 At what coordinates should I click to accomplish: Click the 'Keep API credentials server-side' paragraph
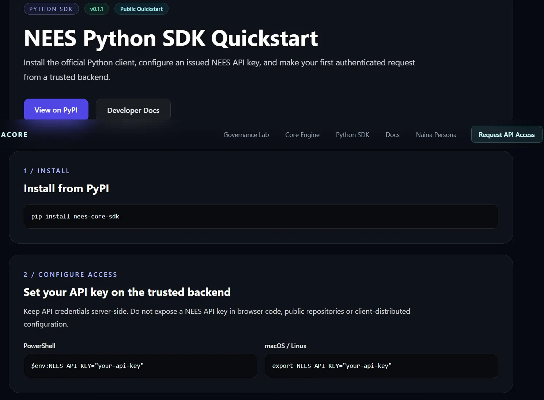click(x=217, y=317)
